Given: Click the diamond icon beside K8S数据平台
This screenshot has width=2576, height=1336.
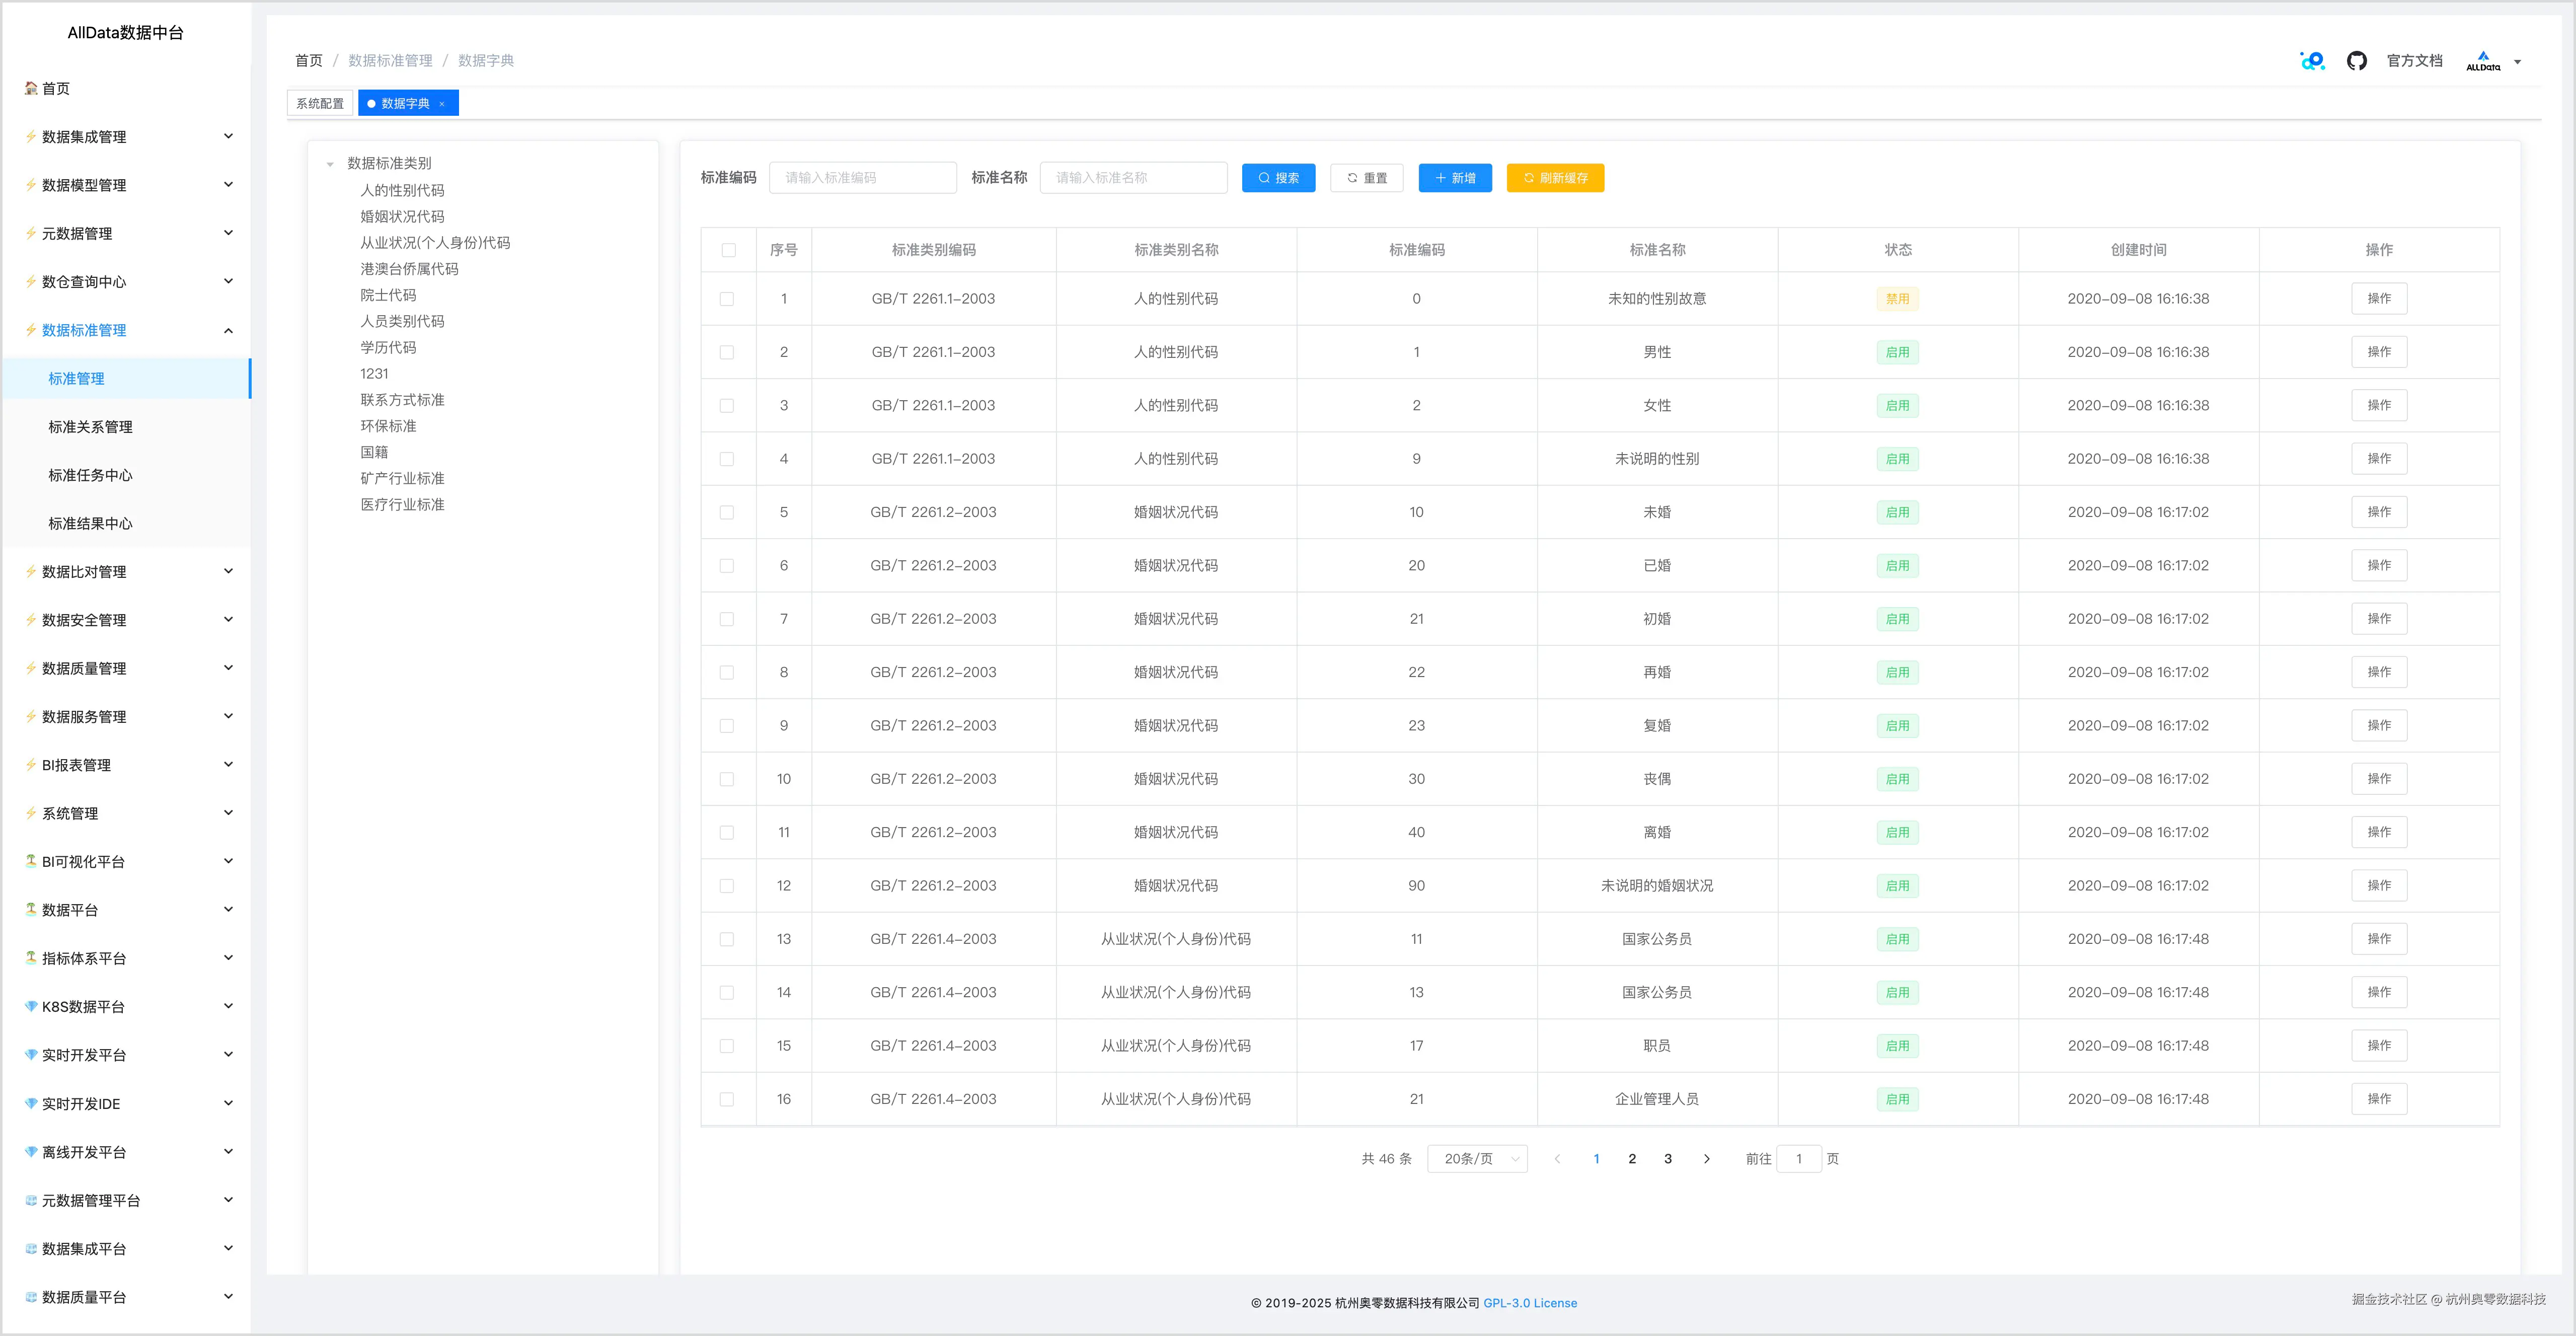Looking at the screenshot, I should (31, 1007).
